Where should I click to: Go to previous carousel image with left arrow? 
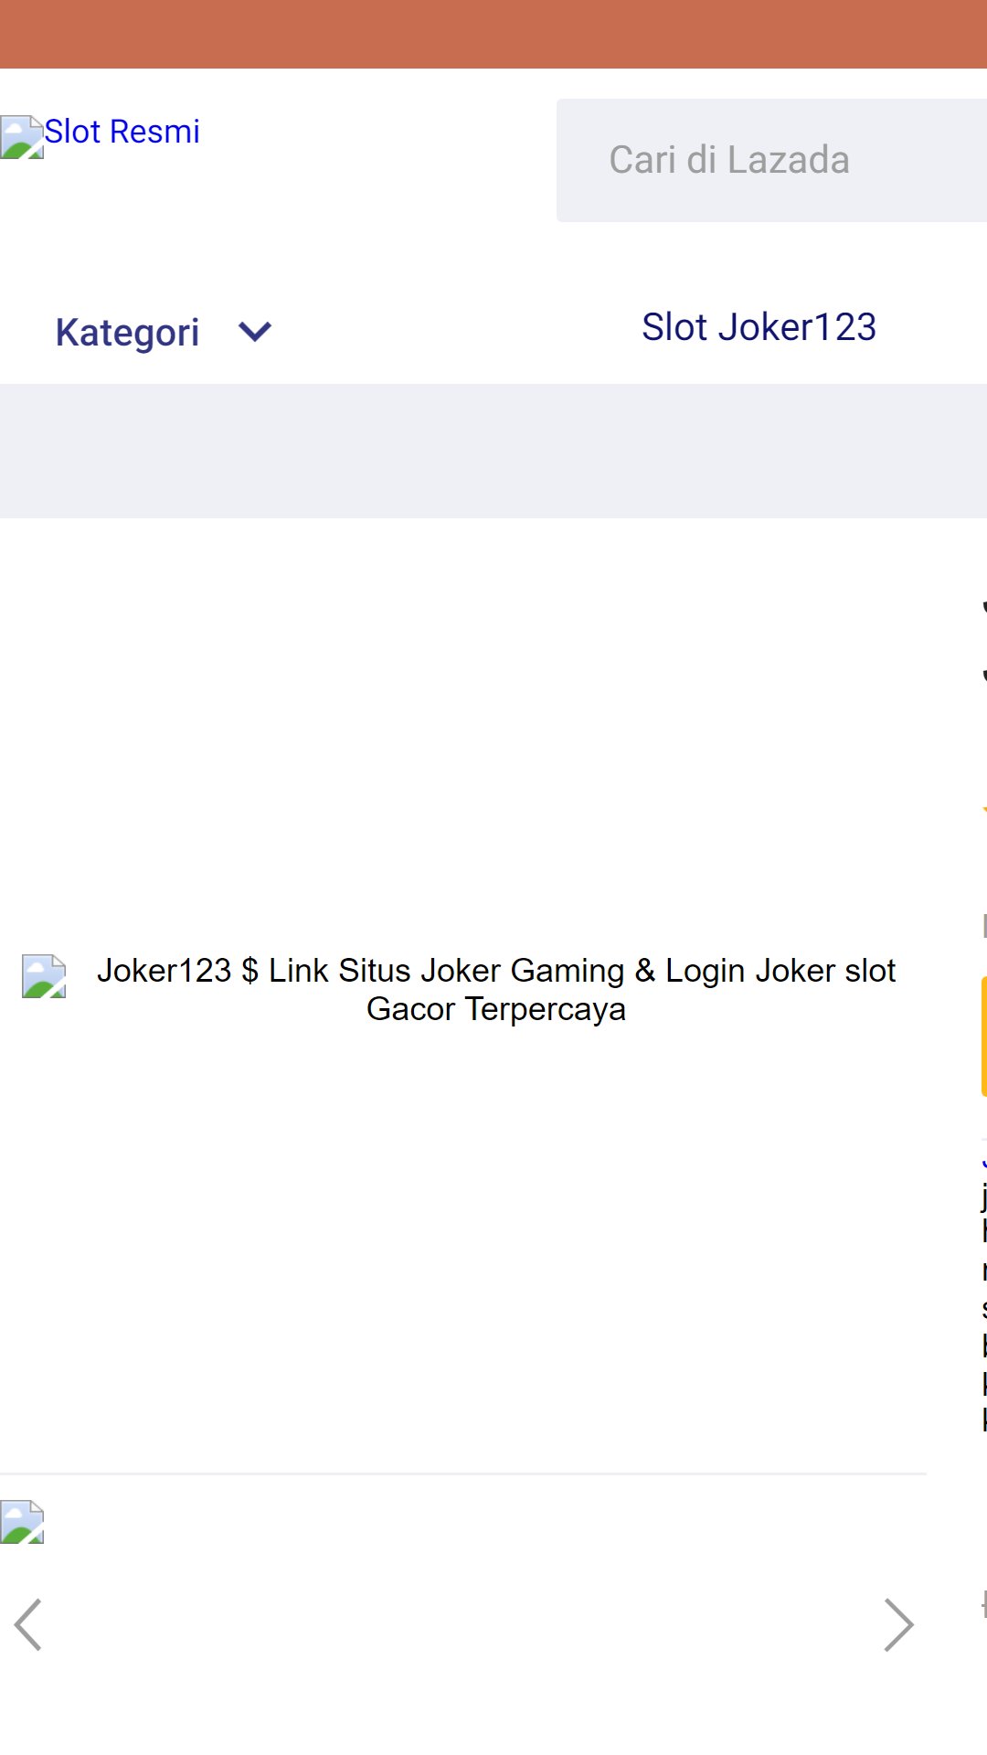point(28,1624)
